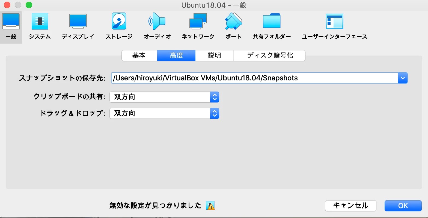Click the 無効な設定が見つかりました message
Image resolution: width=428 pixels, height=218 pixels.
coord(155,205)
